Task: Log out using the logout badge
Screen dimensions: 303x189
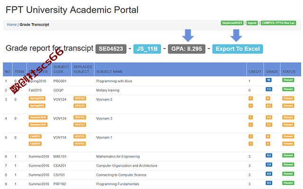Action: 252,23
